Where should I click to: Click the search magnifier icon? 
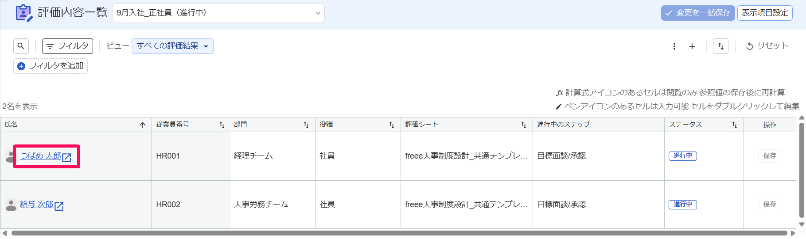pos(21,46)
